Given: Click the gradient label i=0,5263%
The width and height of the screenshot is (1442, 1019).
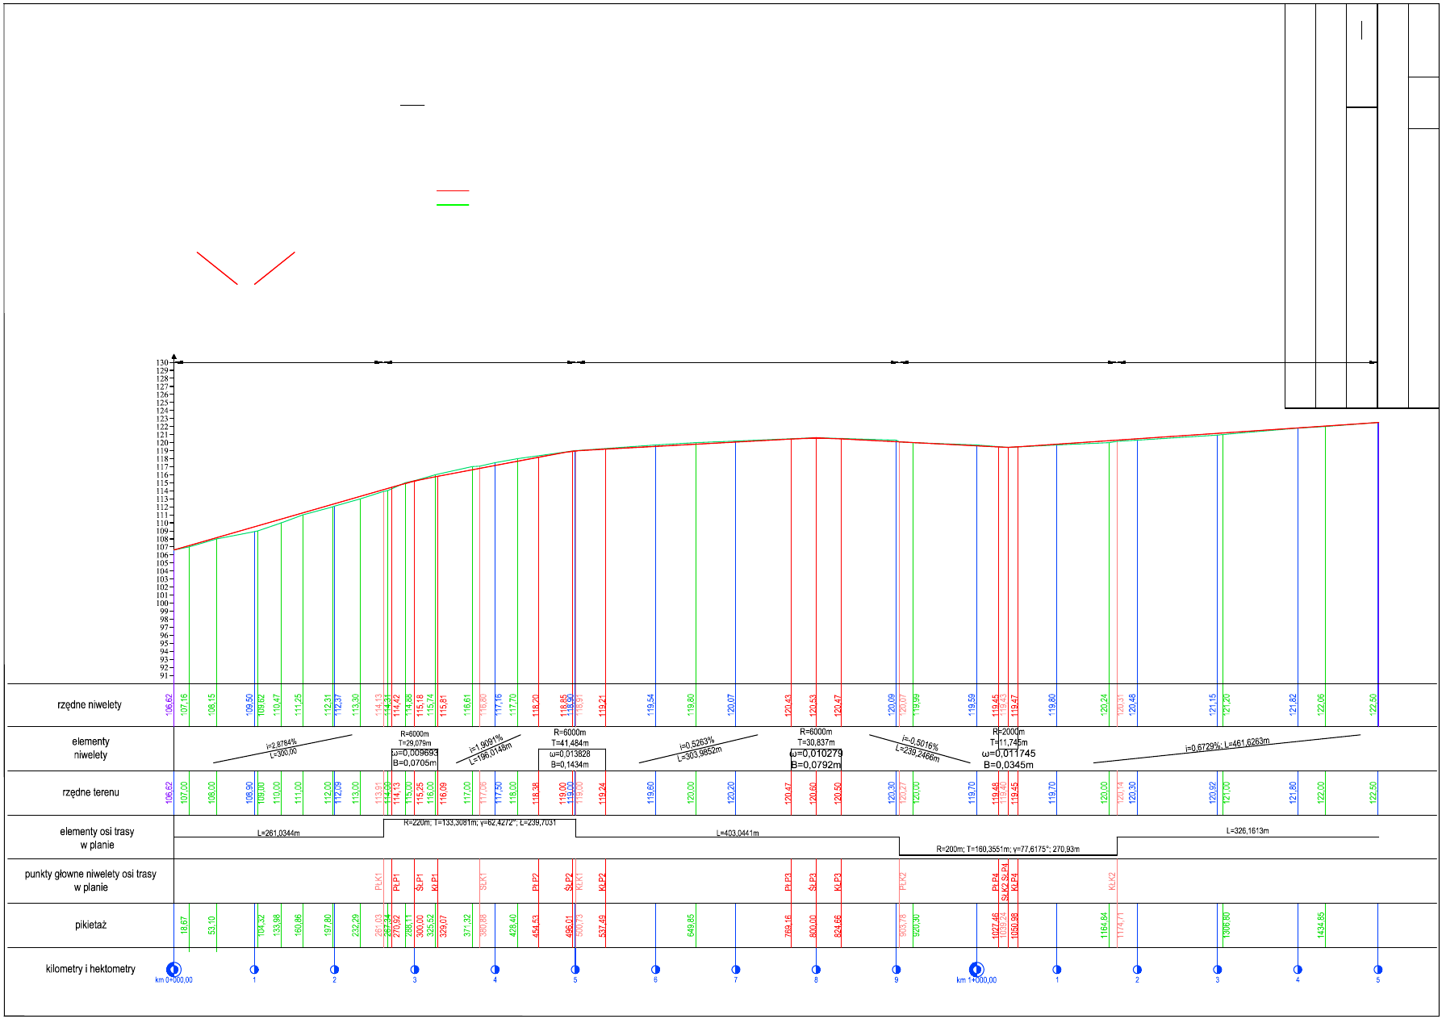Looking at the screenshot, I should click(x=697, y=742).
